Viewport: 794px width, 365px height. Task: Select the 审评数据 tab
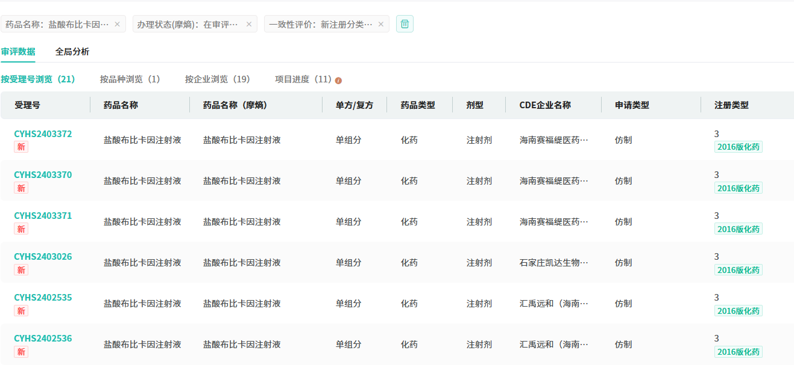coord(18,52)
